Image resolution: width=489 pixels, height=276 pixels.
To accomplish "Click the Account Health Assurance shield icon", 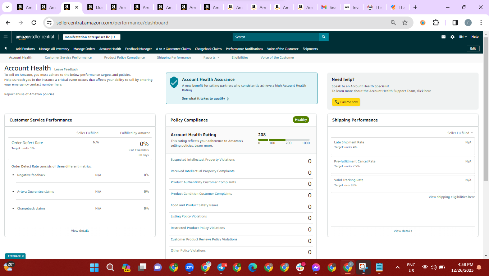I will tap(174, 82).
